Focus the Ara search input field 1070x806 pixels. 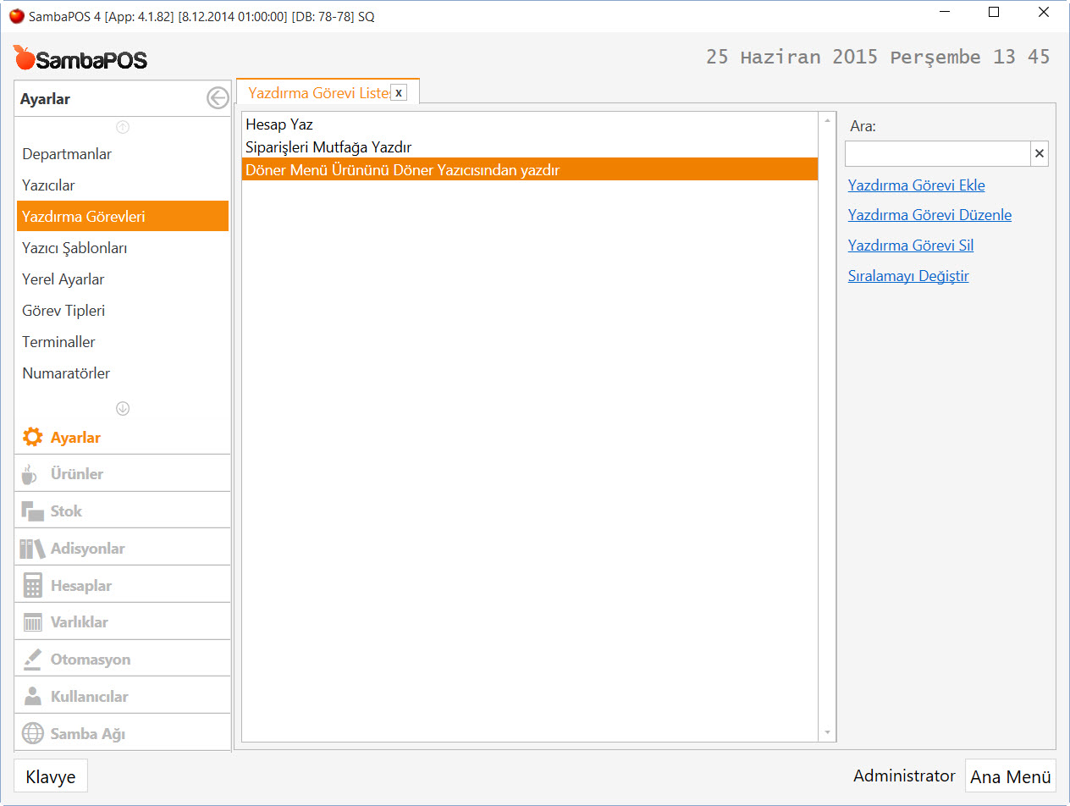pos(937,154)
